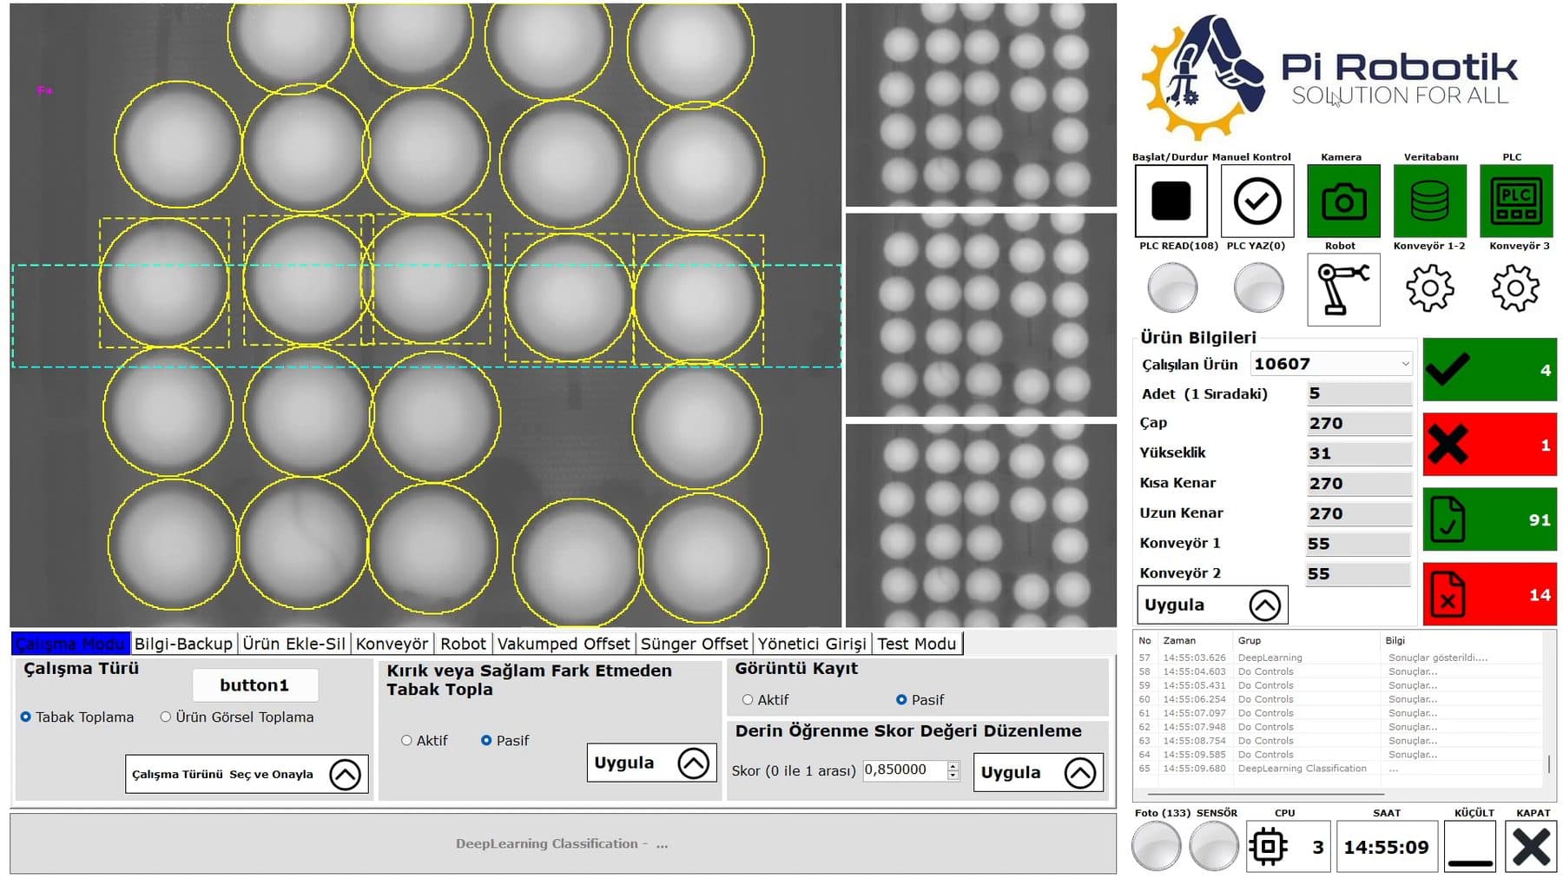The height and width of the screenshot is (879, 1563).
Task: Switch to the Vakumped Offset tab
Action: (x=564, y=644)
